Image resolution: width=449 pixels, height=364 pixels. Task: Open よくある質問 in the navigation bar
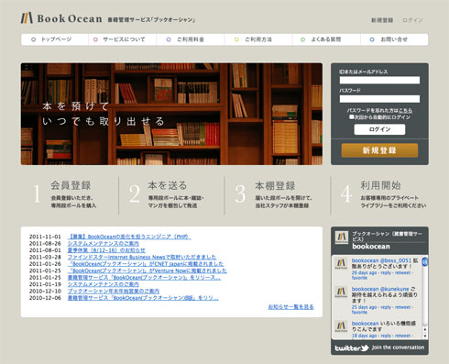point(326,39)
